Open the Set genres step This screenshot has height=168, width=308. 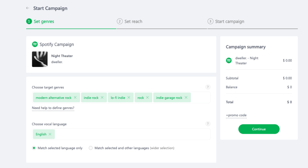point(40,21)
